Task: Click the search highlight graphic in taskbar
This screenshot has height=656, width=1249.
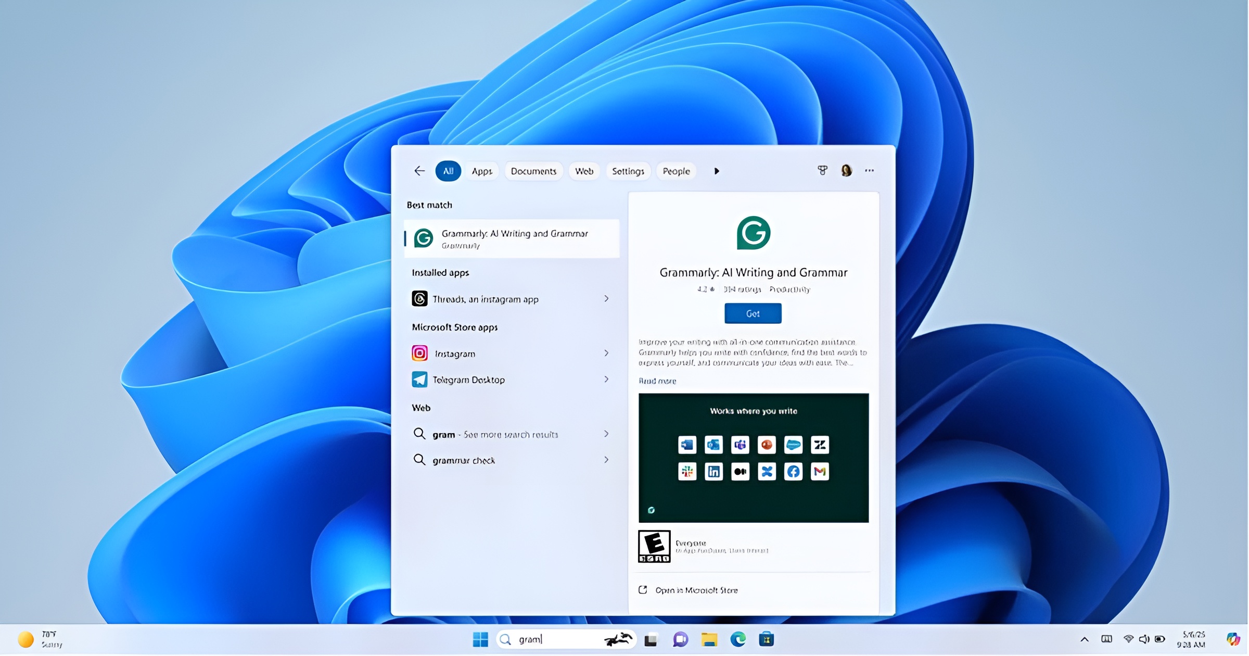Action: (x=618, y=639)
